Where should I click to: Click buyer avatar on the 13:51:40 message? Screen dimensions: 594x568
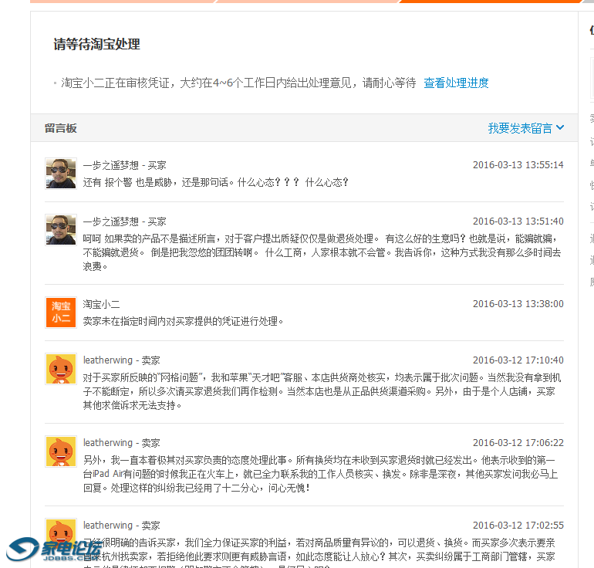61,230
